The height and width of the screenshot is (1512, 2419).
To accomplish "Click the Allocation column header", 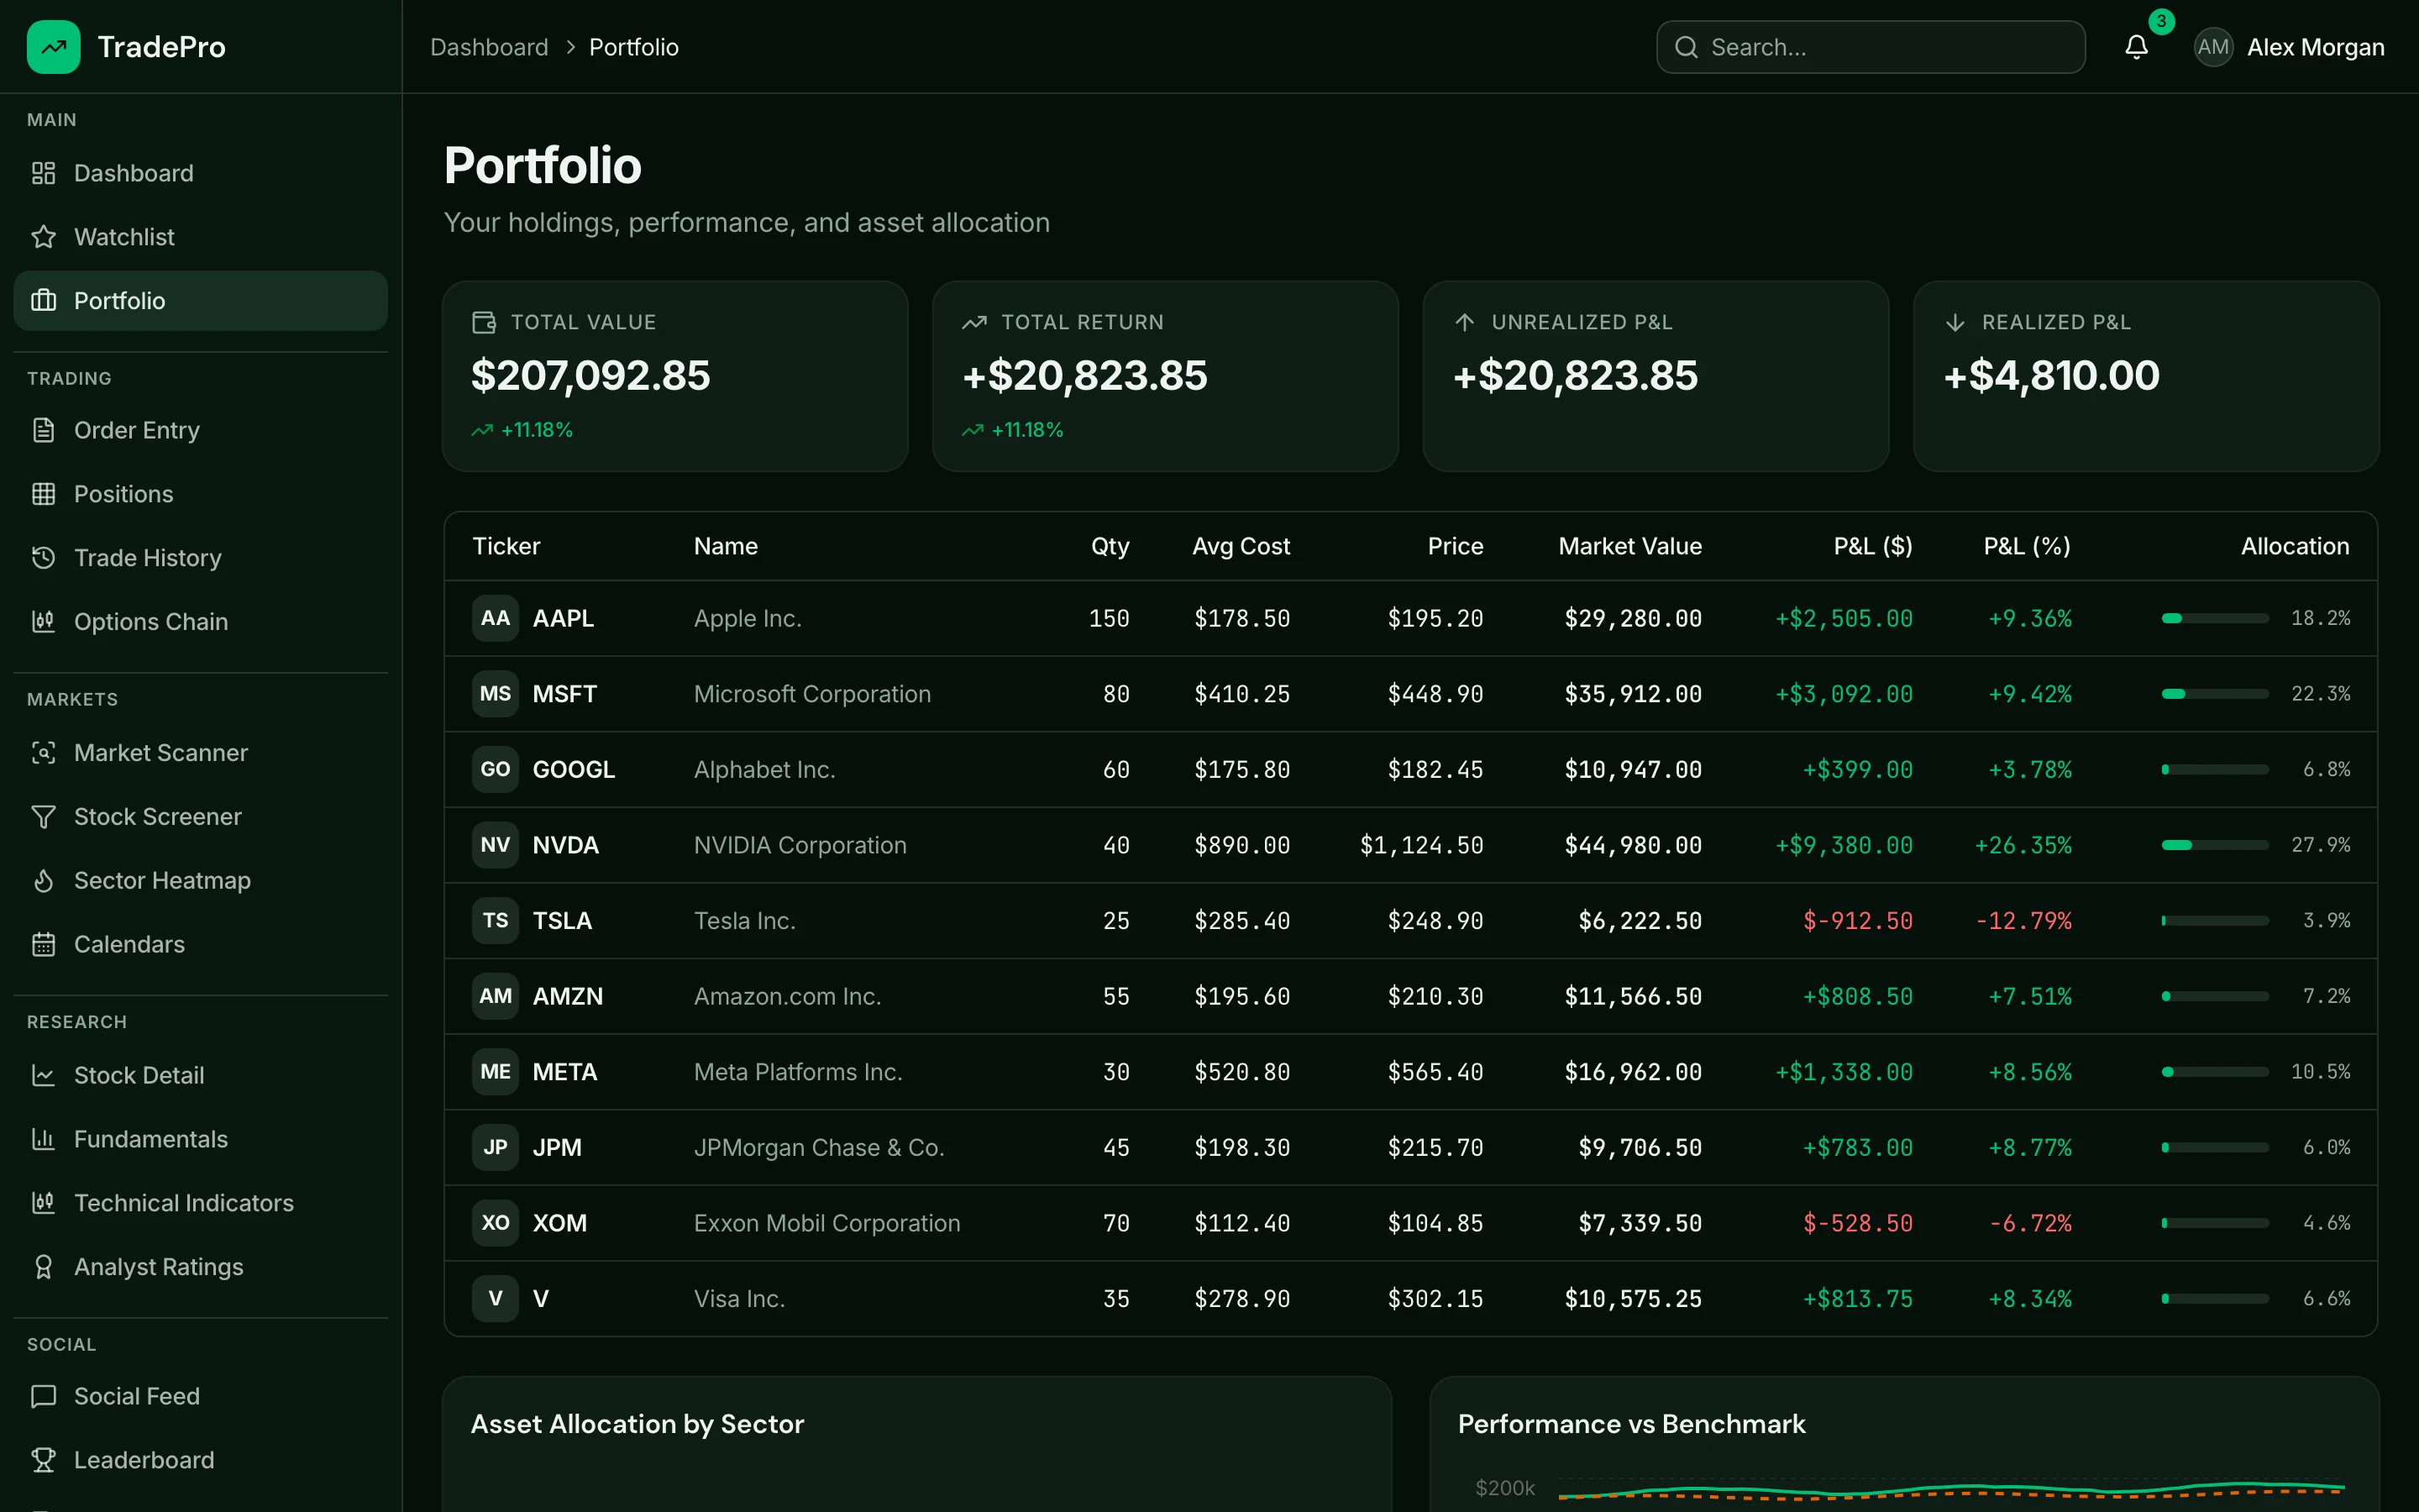I will pyautogui.click(x=2294, y=546).
